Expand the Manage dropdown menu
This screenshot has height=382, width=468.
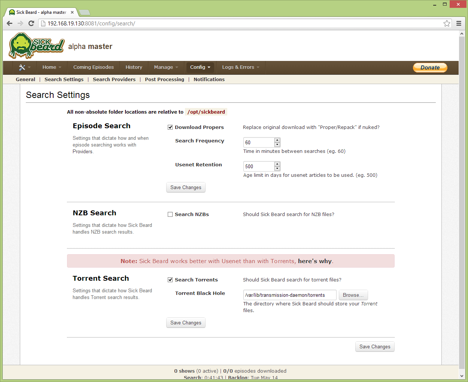[x=166, y=67]
